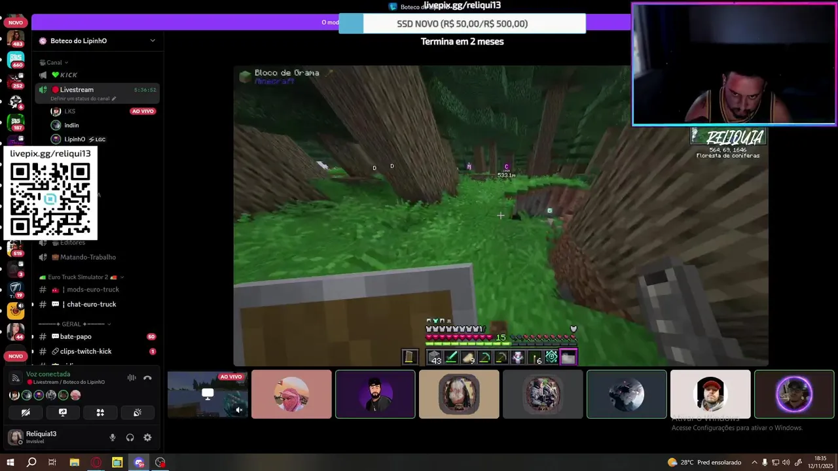Collapse the GERAL category
838x471 pixels.
[x=74, y=324]
